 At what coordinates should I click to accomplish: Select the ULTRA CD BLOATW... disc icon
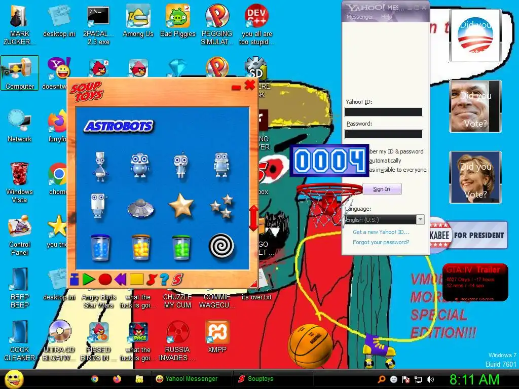coord(59,341)
